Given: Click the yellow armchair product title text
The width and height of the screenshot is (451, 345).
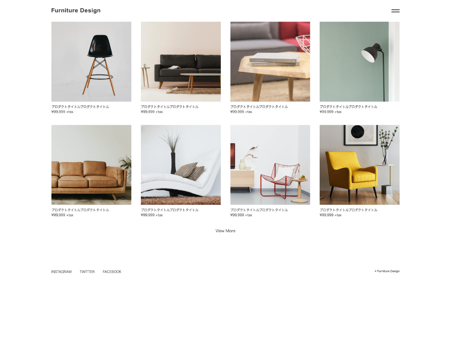Looking at the screenshot, I should point(349,210).
